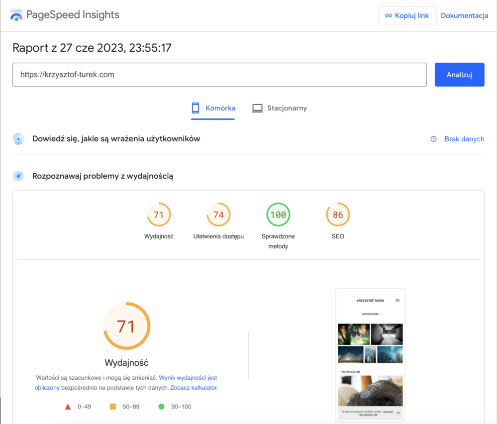Click the Kopiuj link button
Viewport: 497px width, 424px height.
tap(407, 15)
